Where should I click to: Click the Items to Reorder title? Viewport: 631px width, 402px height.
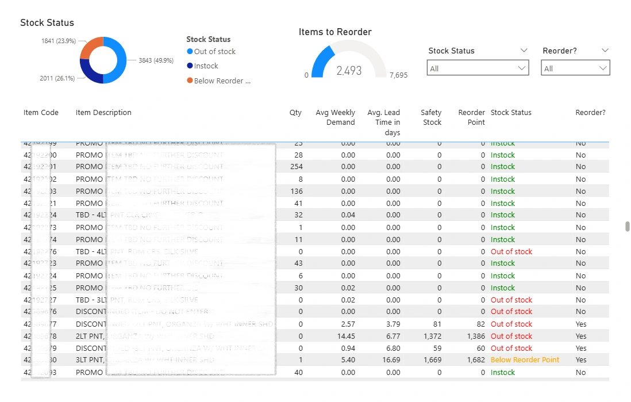coord(335,32)
